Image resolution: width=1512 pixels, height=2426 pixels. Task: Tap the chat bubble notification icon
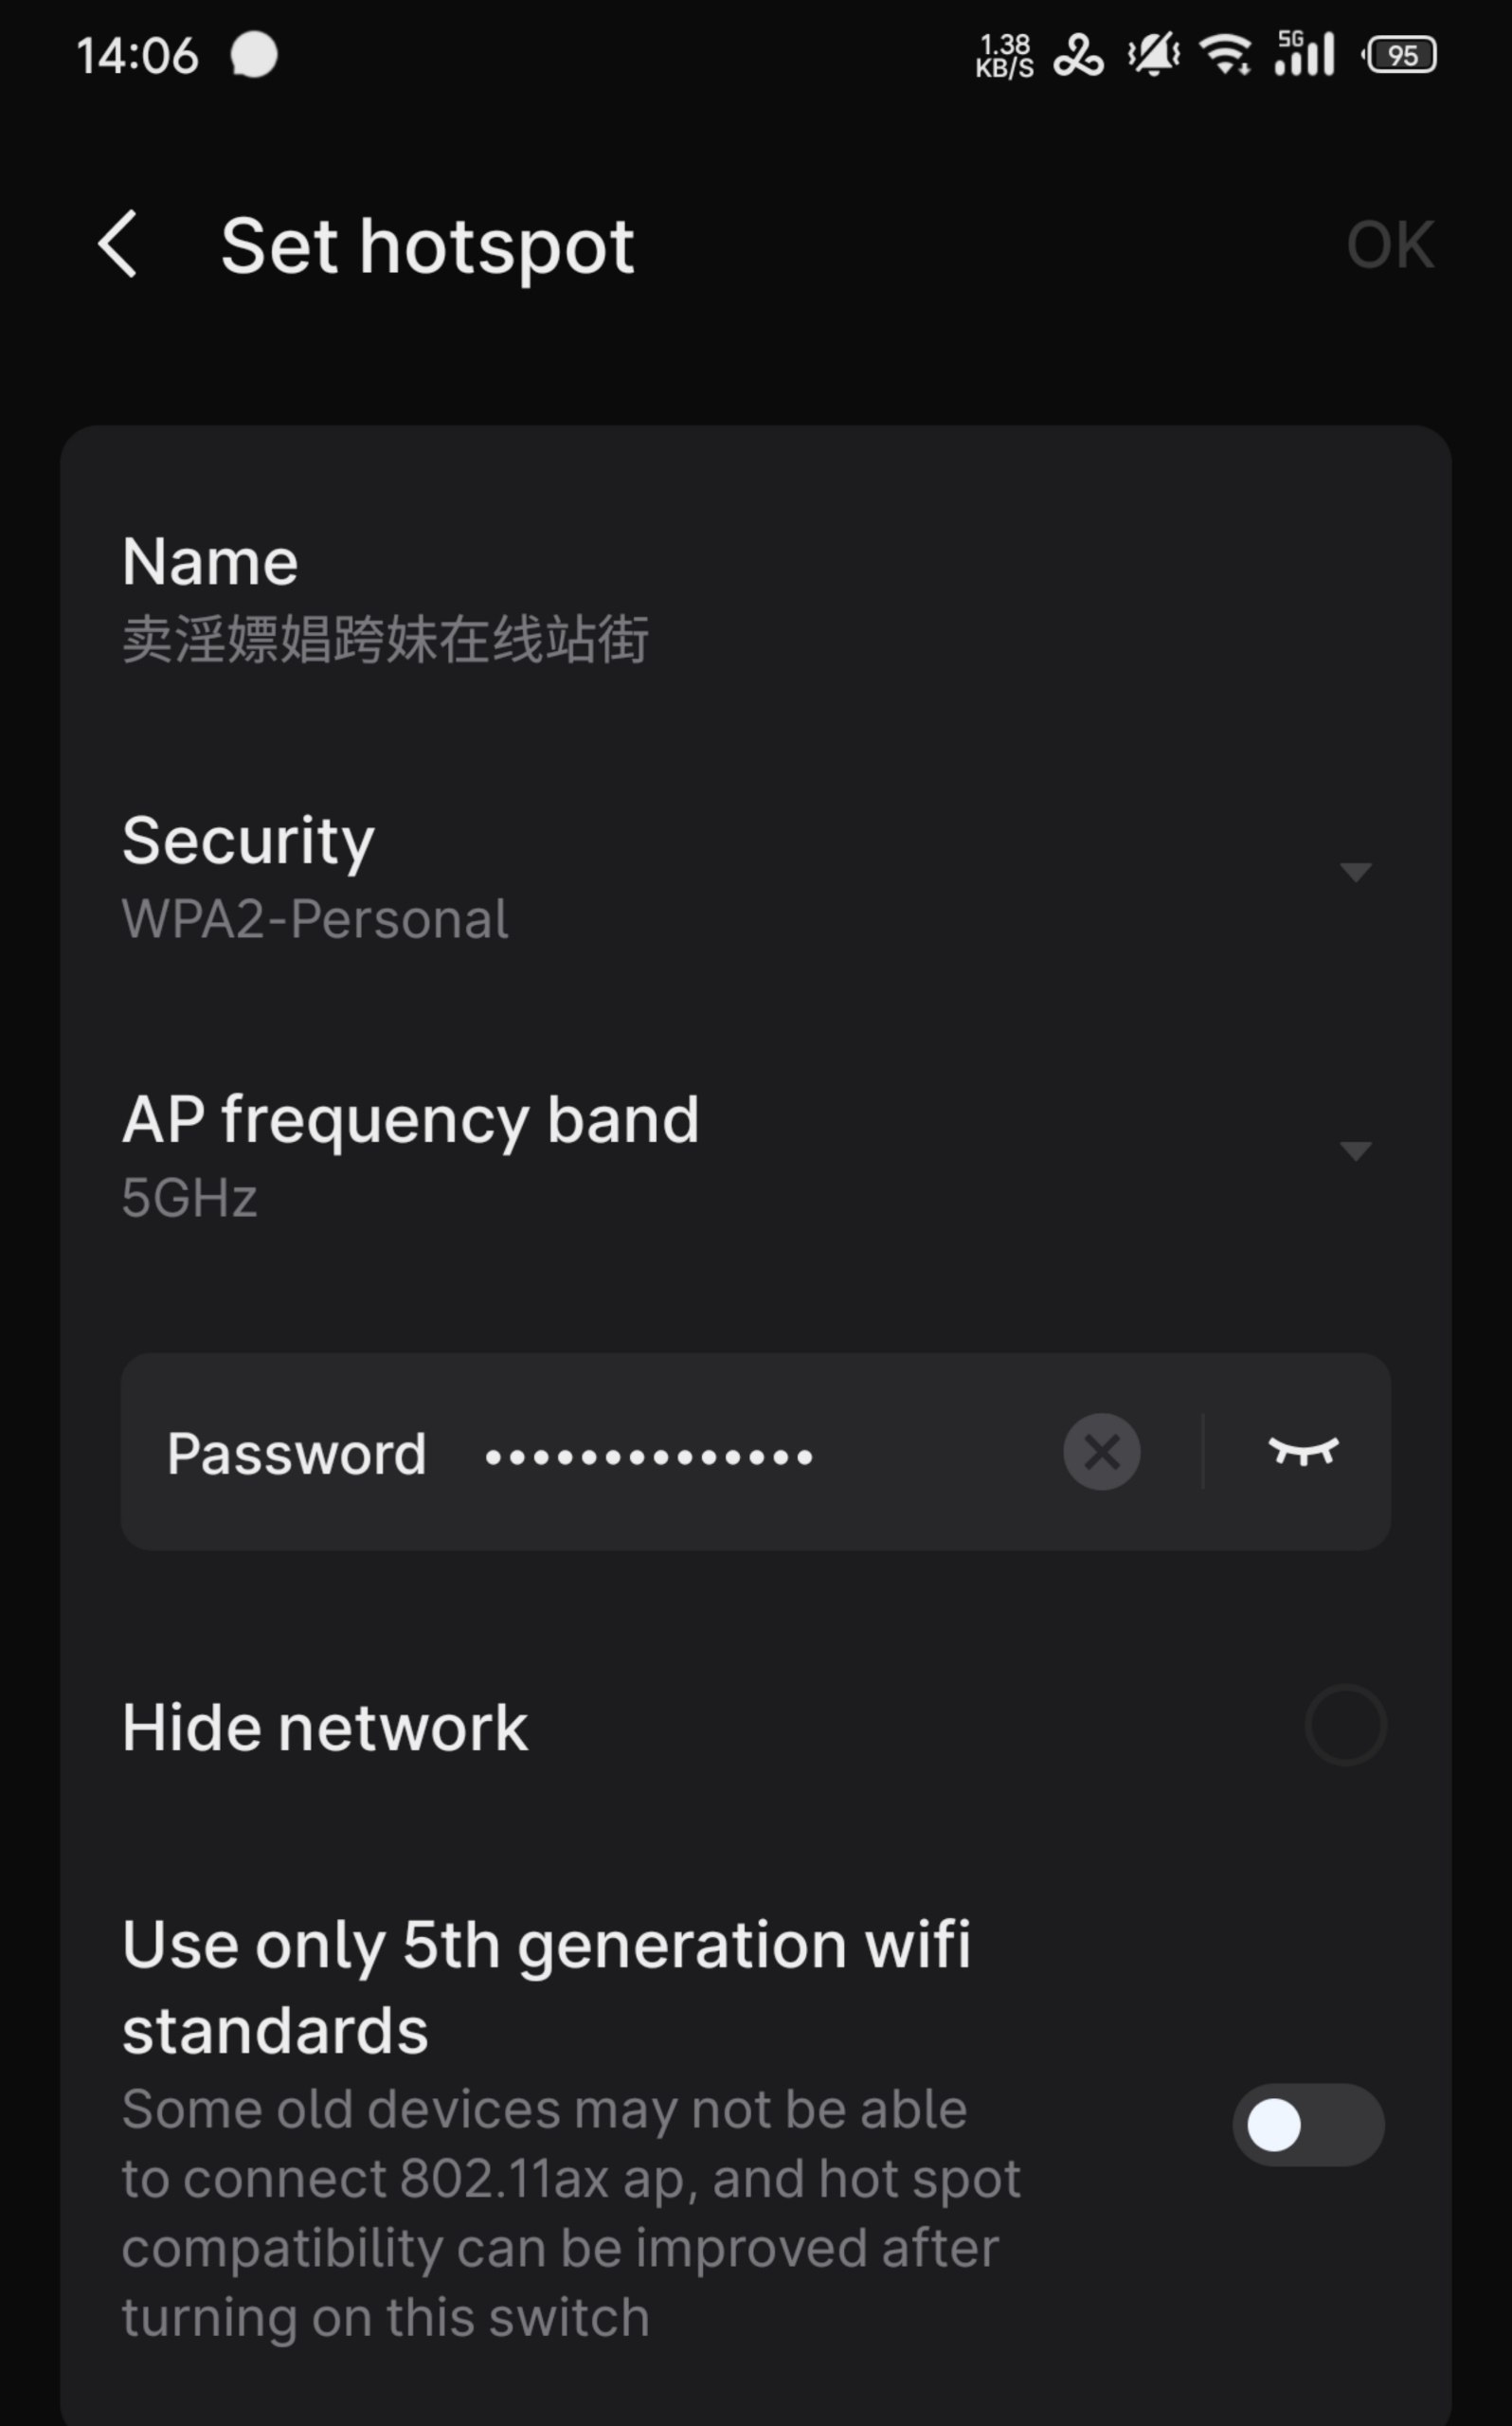click(253, 55)
